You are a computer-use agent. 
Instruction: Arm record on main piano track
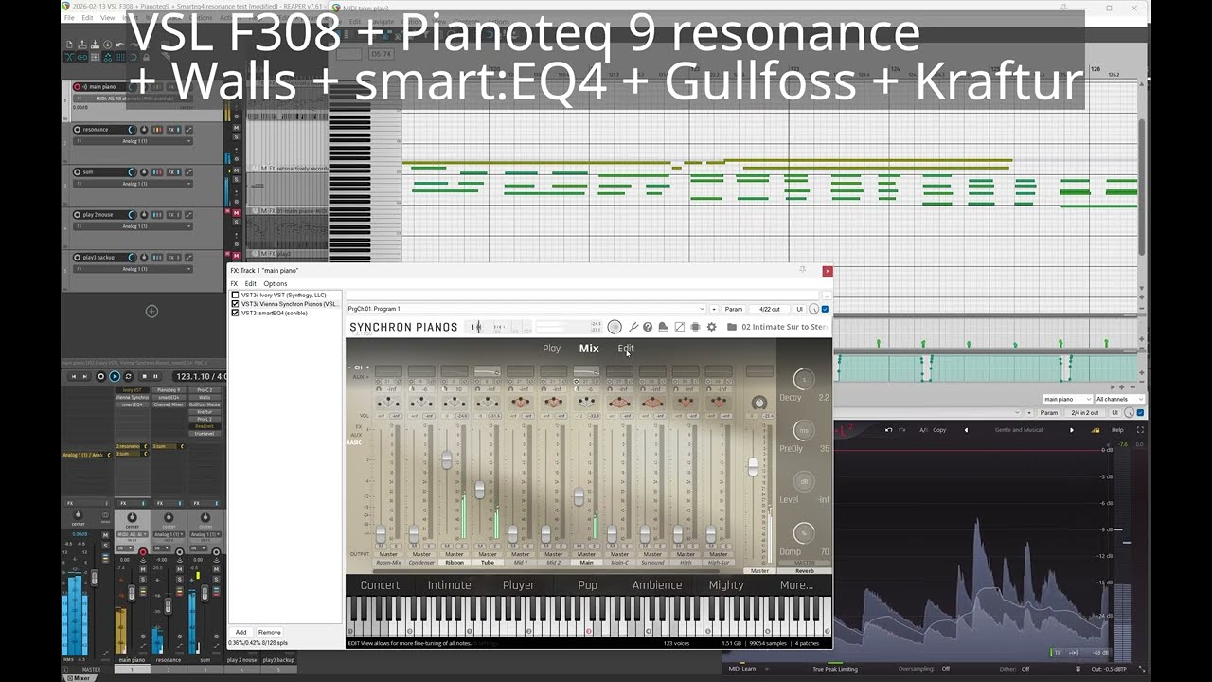point(77,87)
